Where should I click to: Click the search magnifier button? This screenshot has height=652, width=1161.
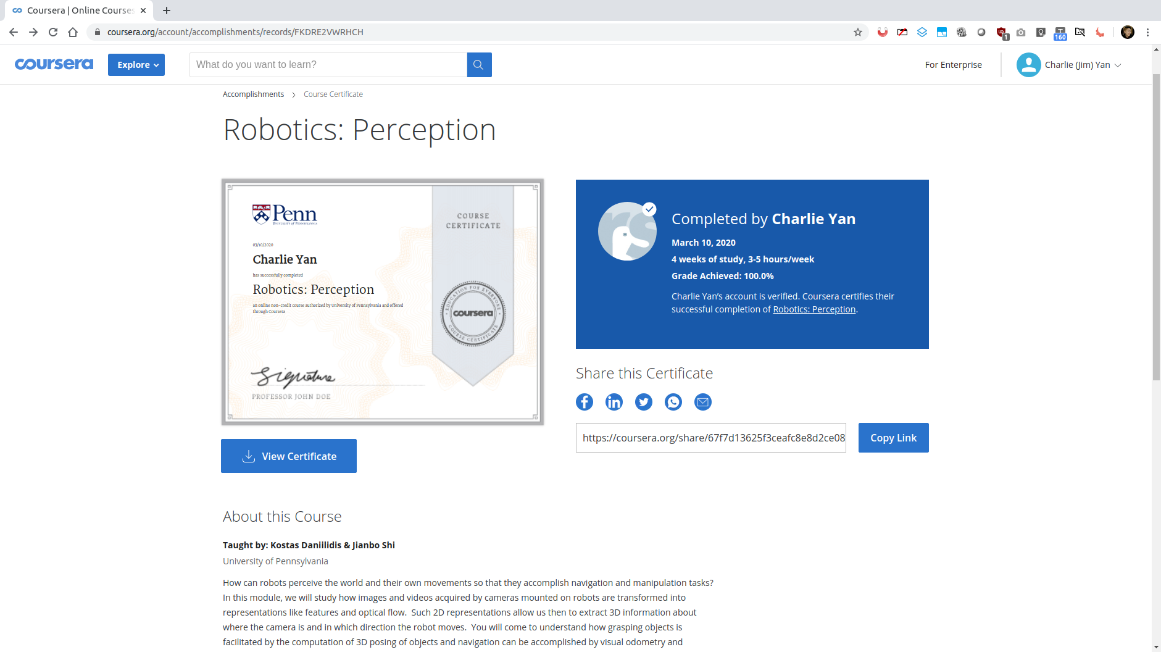[478, 65]
